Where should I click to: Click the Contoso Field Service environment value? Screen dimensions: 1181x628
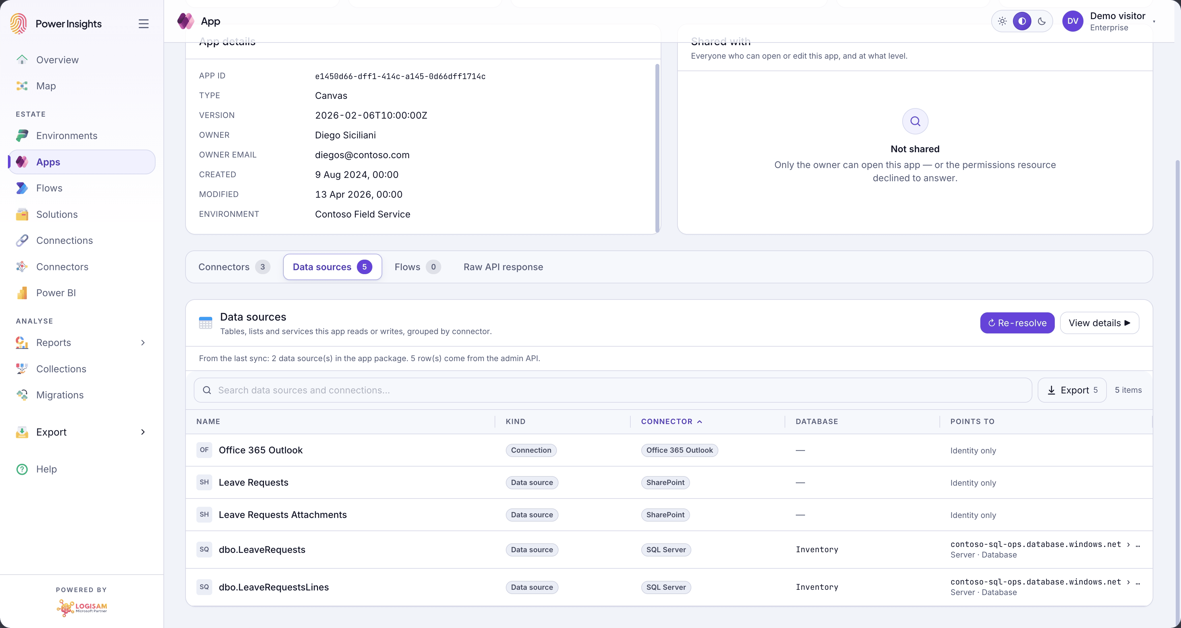point(362,214)
